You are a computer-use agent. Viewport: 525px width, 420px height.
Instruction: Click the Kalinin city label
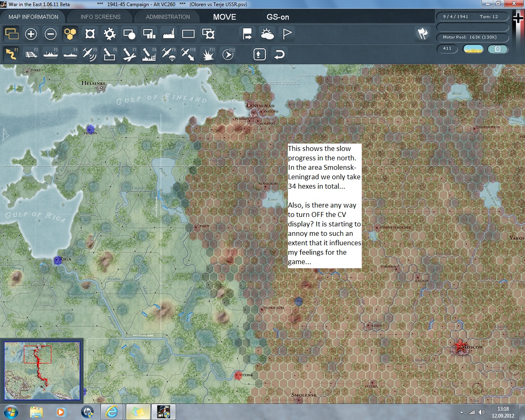[422, 281]
